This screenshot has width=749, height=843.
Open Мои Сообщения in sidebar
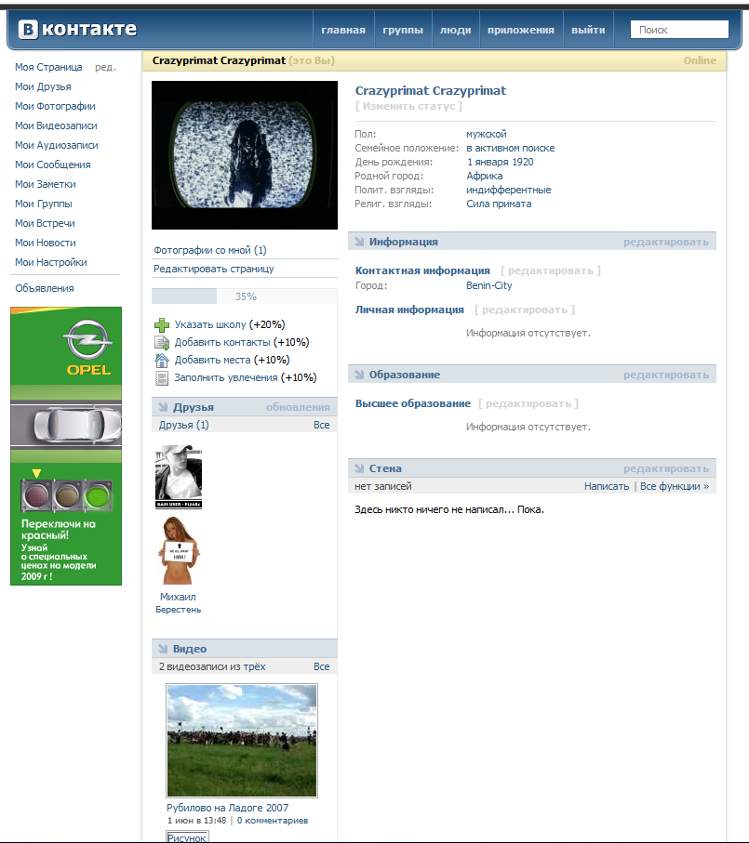[53, 165]
